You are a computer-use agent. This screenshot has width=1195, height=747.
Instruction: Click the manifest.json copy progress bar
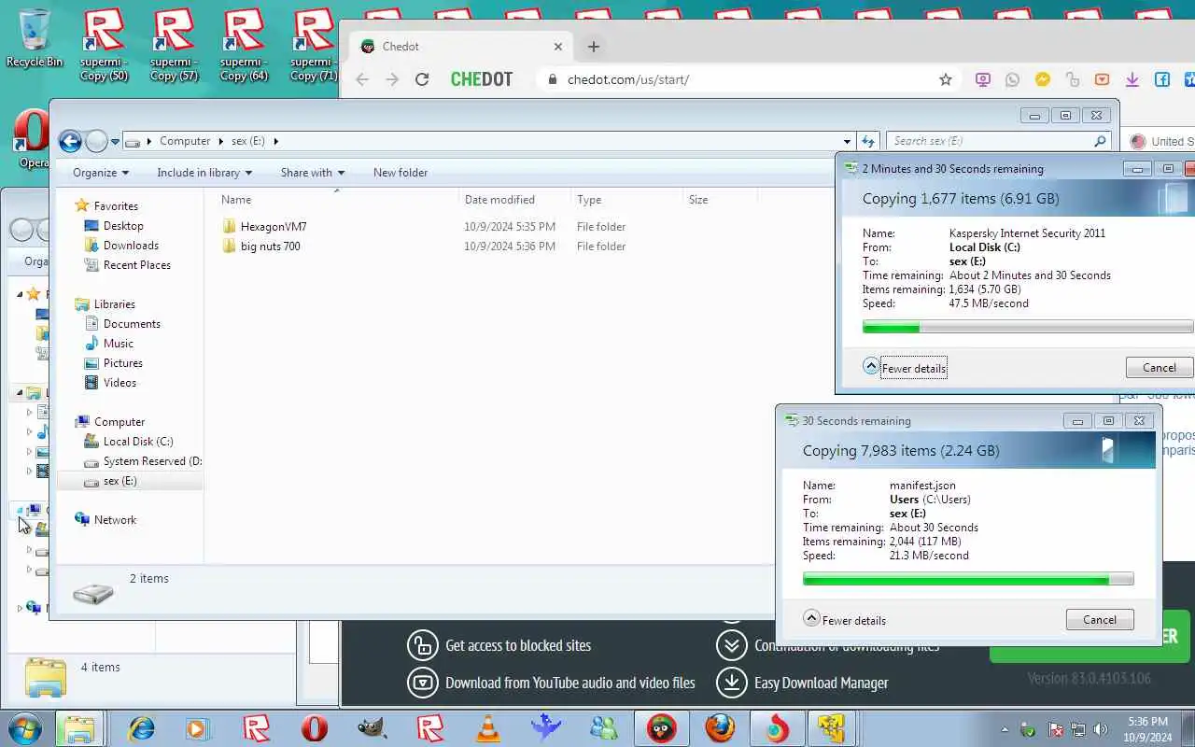[968, 579]
